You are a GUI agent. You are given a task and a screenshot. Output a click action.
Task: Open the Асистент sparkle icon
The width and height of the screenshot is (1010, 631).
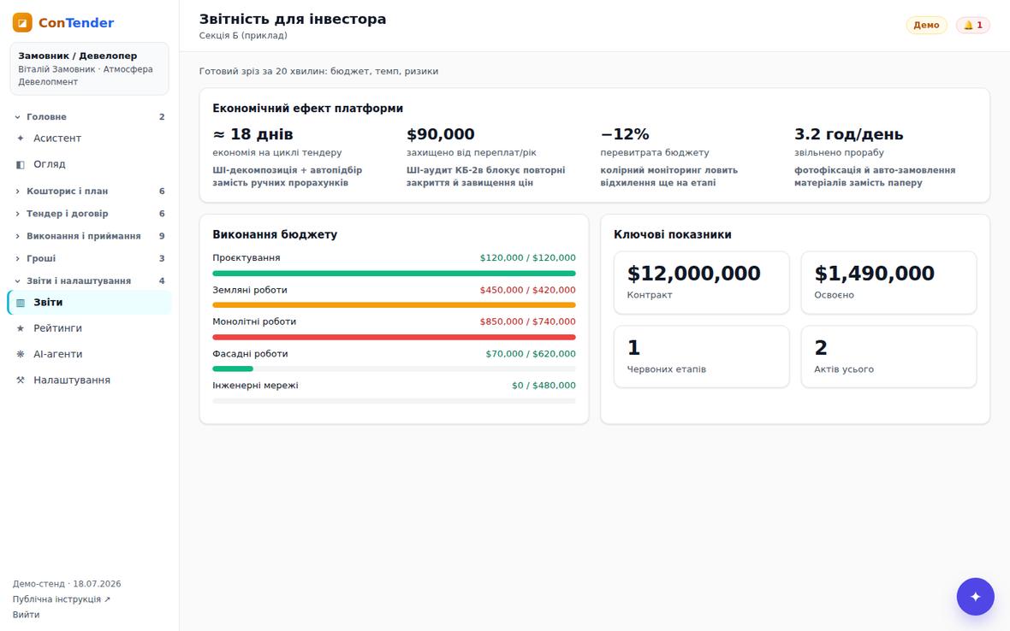tap(21, 139)
